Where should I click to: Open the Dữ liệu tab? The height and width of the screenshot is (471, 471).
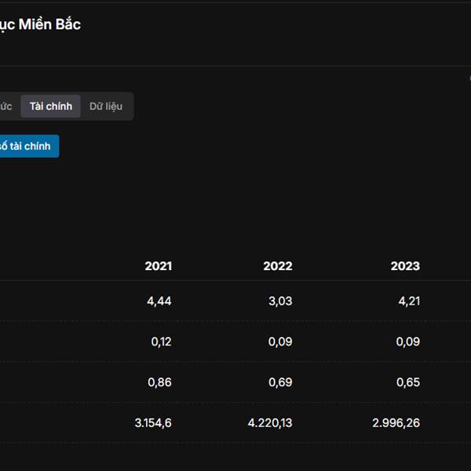click(106, 106)
